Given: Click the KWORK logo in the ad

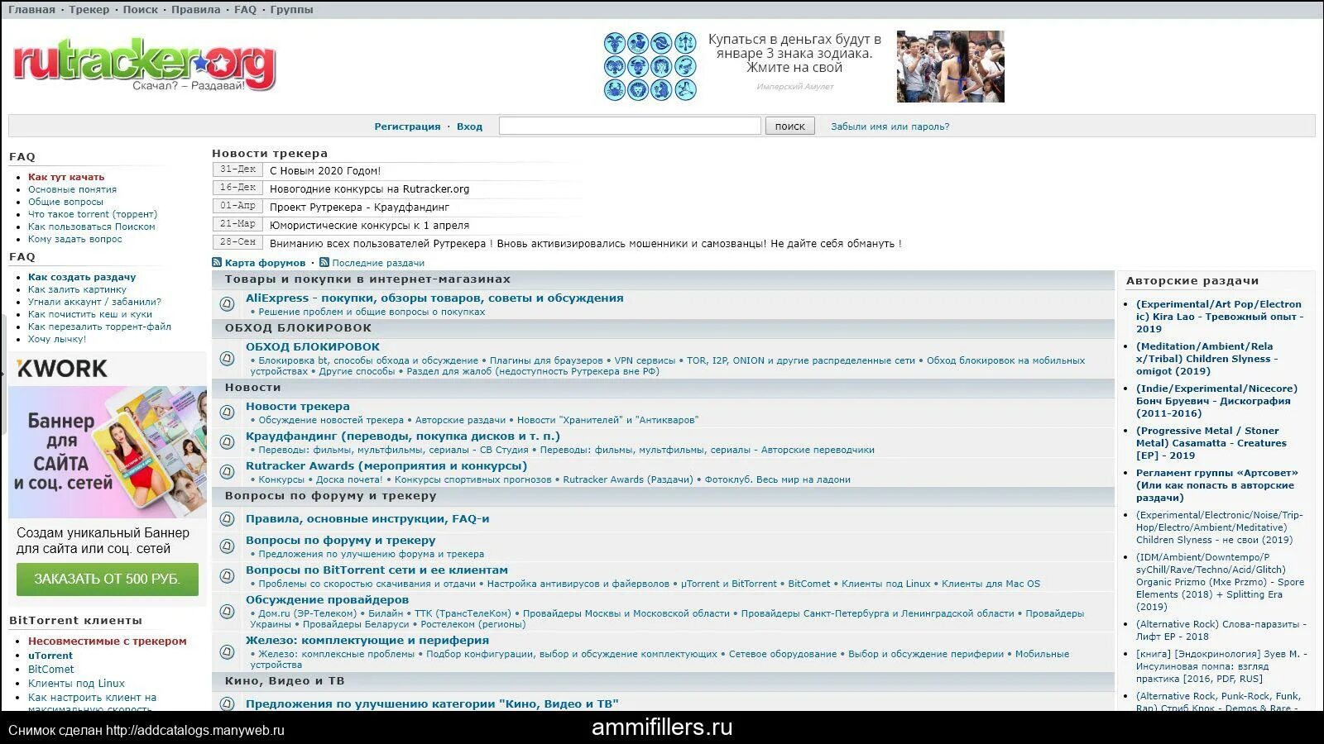Looking at the screenshot, I should pyautogui.click(x=62, y=369).
